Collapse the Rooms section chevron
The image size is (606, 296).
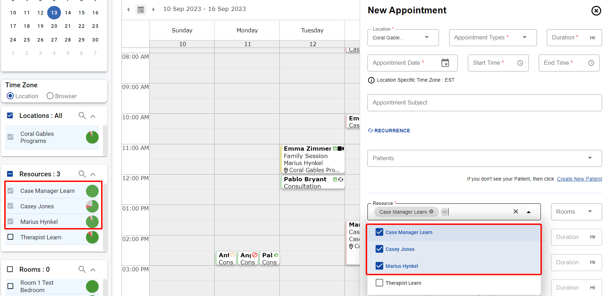[93, 270]
